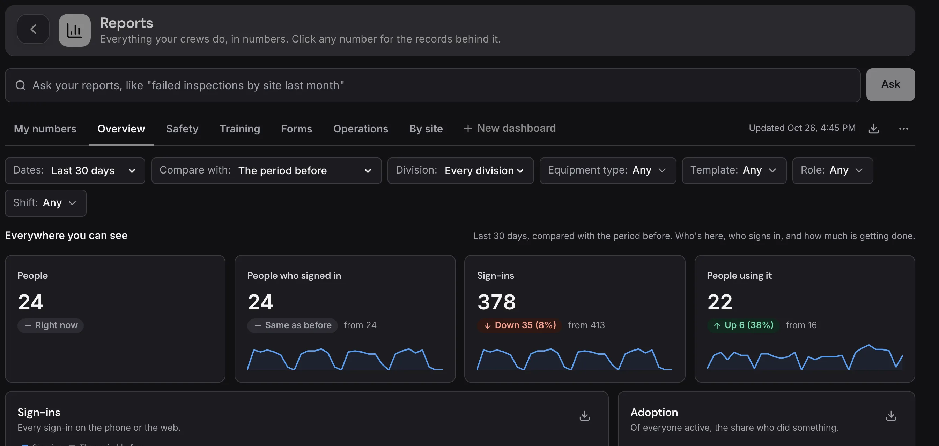Click the Sign-ins panel title at bottom
The width and height of the screenshot is (939, 446).
point(39,413)
